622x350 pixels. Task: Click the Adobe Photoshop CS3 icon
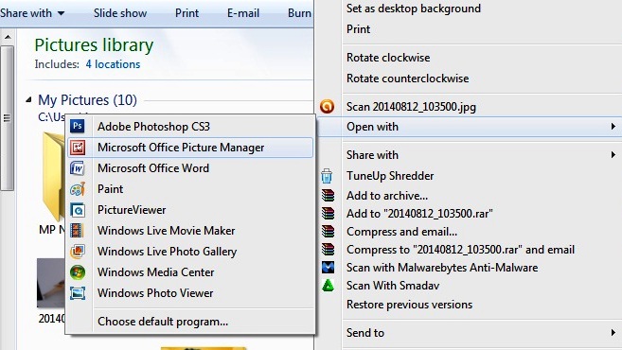[x=78, y=127]
